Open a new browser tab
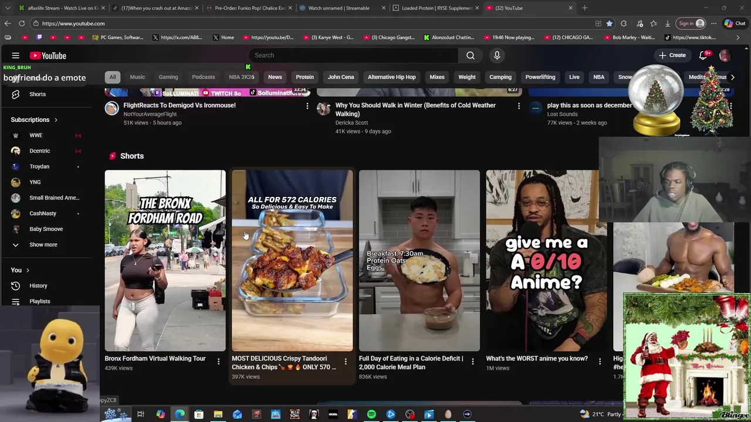The width and height of the screenshot is (751, 422). point(584,8)
